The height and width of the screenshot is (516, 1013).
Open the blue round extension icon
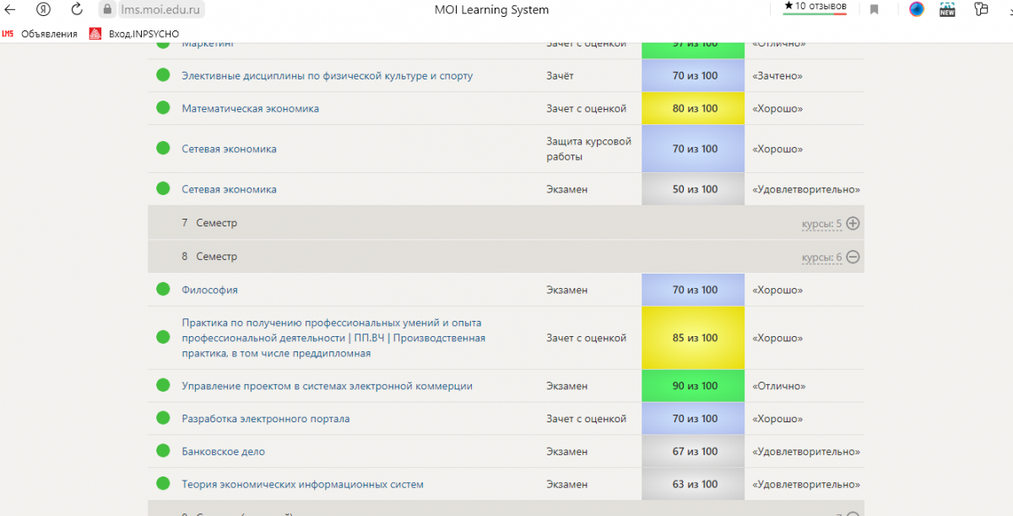click(x=917, y=10)
